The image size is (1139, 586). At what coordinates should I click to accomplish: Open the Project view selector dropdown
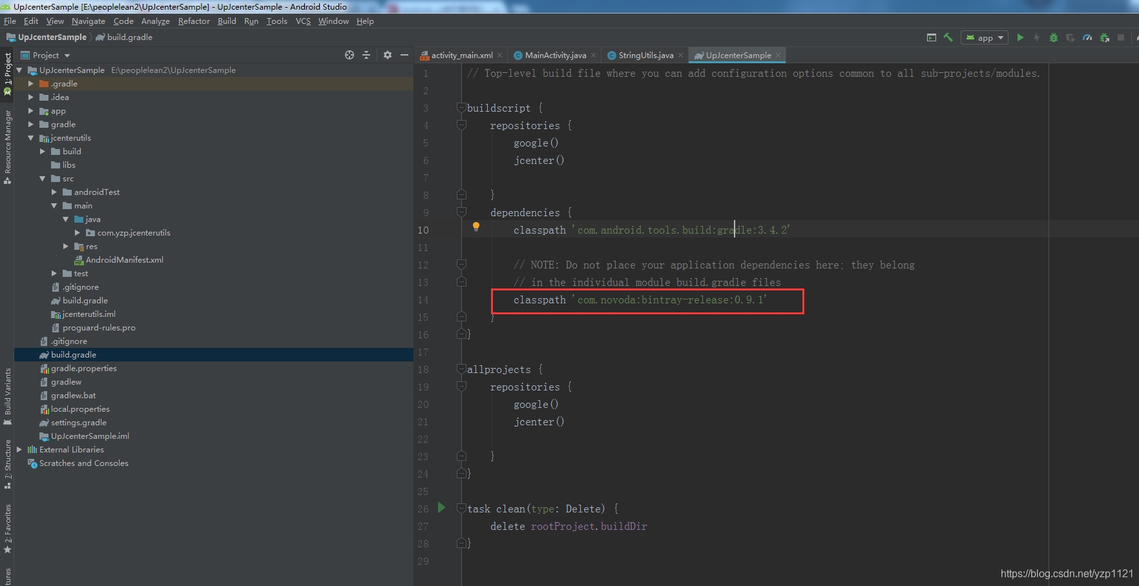(x=45, y=56)
